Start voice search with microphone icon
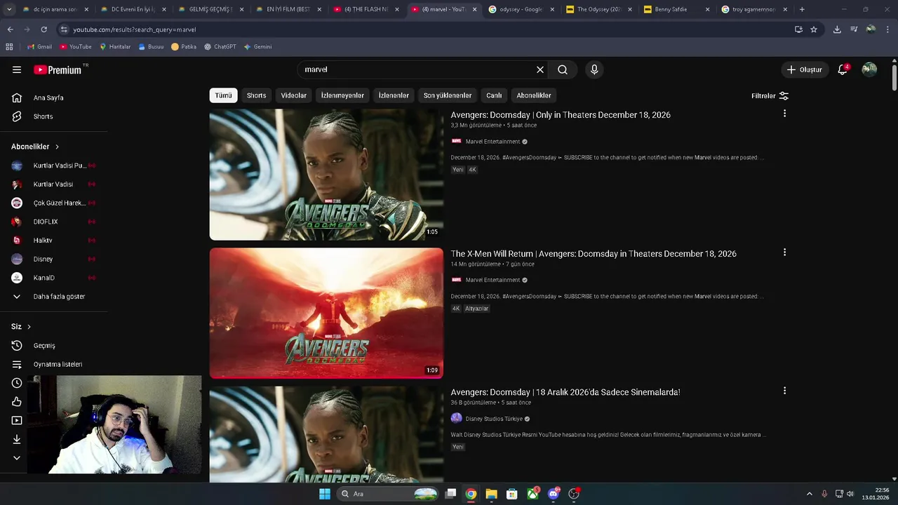This screenshot has height=505, width=898. (594, 69)
